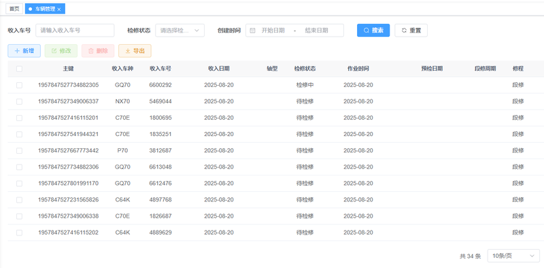Click the 主键 column header

[x=69, y=69]
